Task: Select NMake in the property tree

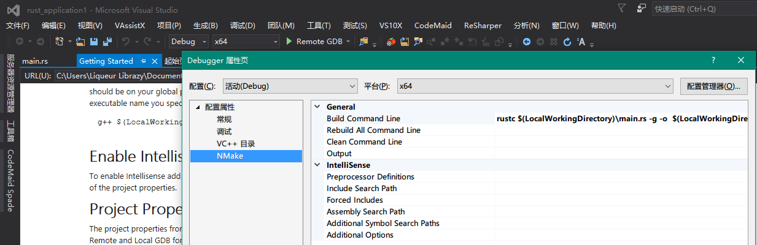Action: click(230, 156)
